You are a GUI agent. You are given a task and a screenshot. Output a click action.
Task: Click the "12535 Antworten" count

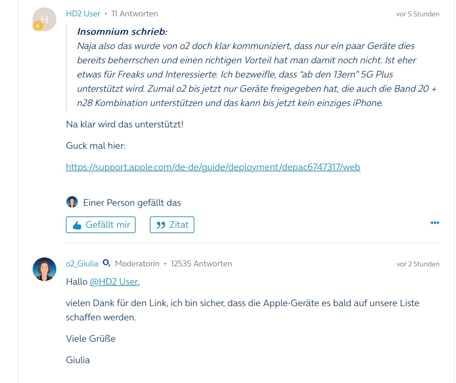(x=201, y=264)
